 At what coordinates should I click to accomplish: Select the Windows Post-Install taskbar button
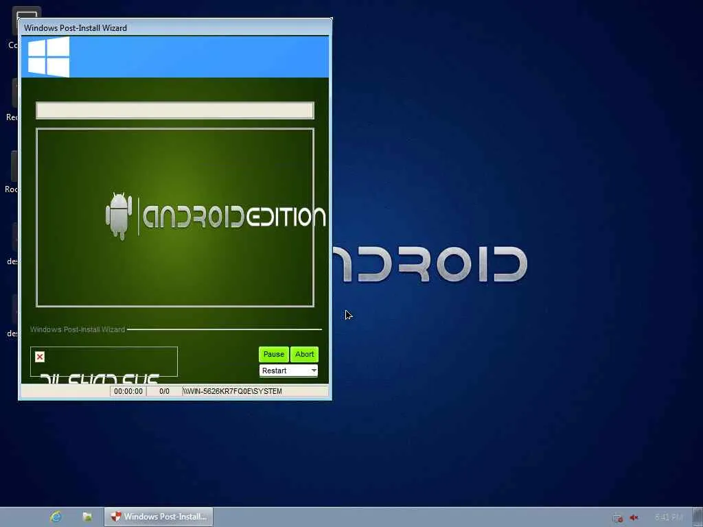pyautogui.click(x=159, y=517)
